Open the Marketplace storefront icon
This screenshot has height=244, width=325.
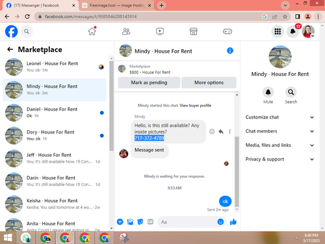(194, 31)
